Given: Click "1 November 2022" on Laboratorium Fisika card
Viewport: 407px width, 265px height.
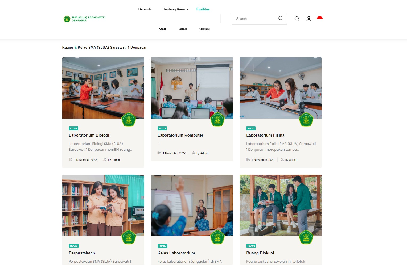Looking at the screenshot, I should (262, 160).
